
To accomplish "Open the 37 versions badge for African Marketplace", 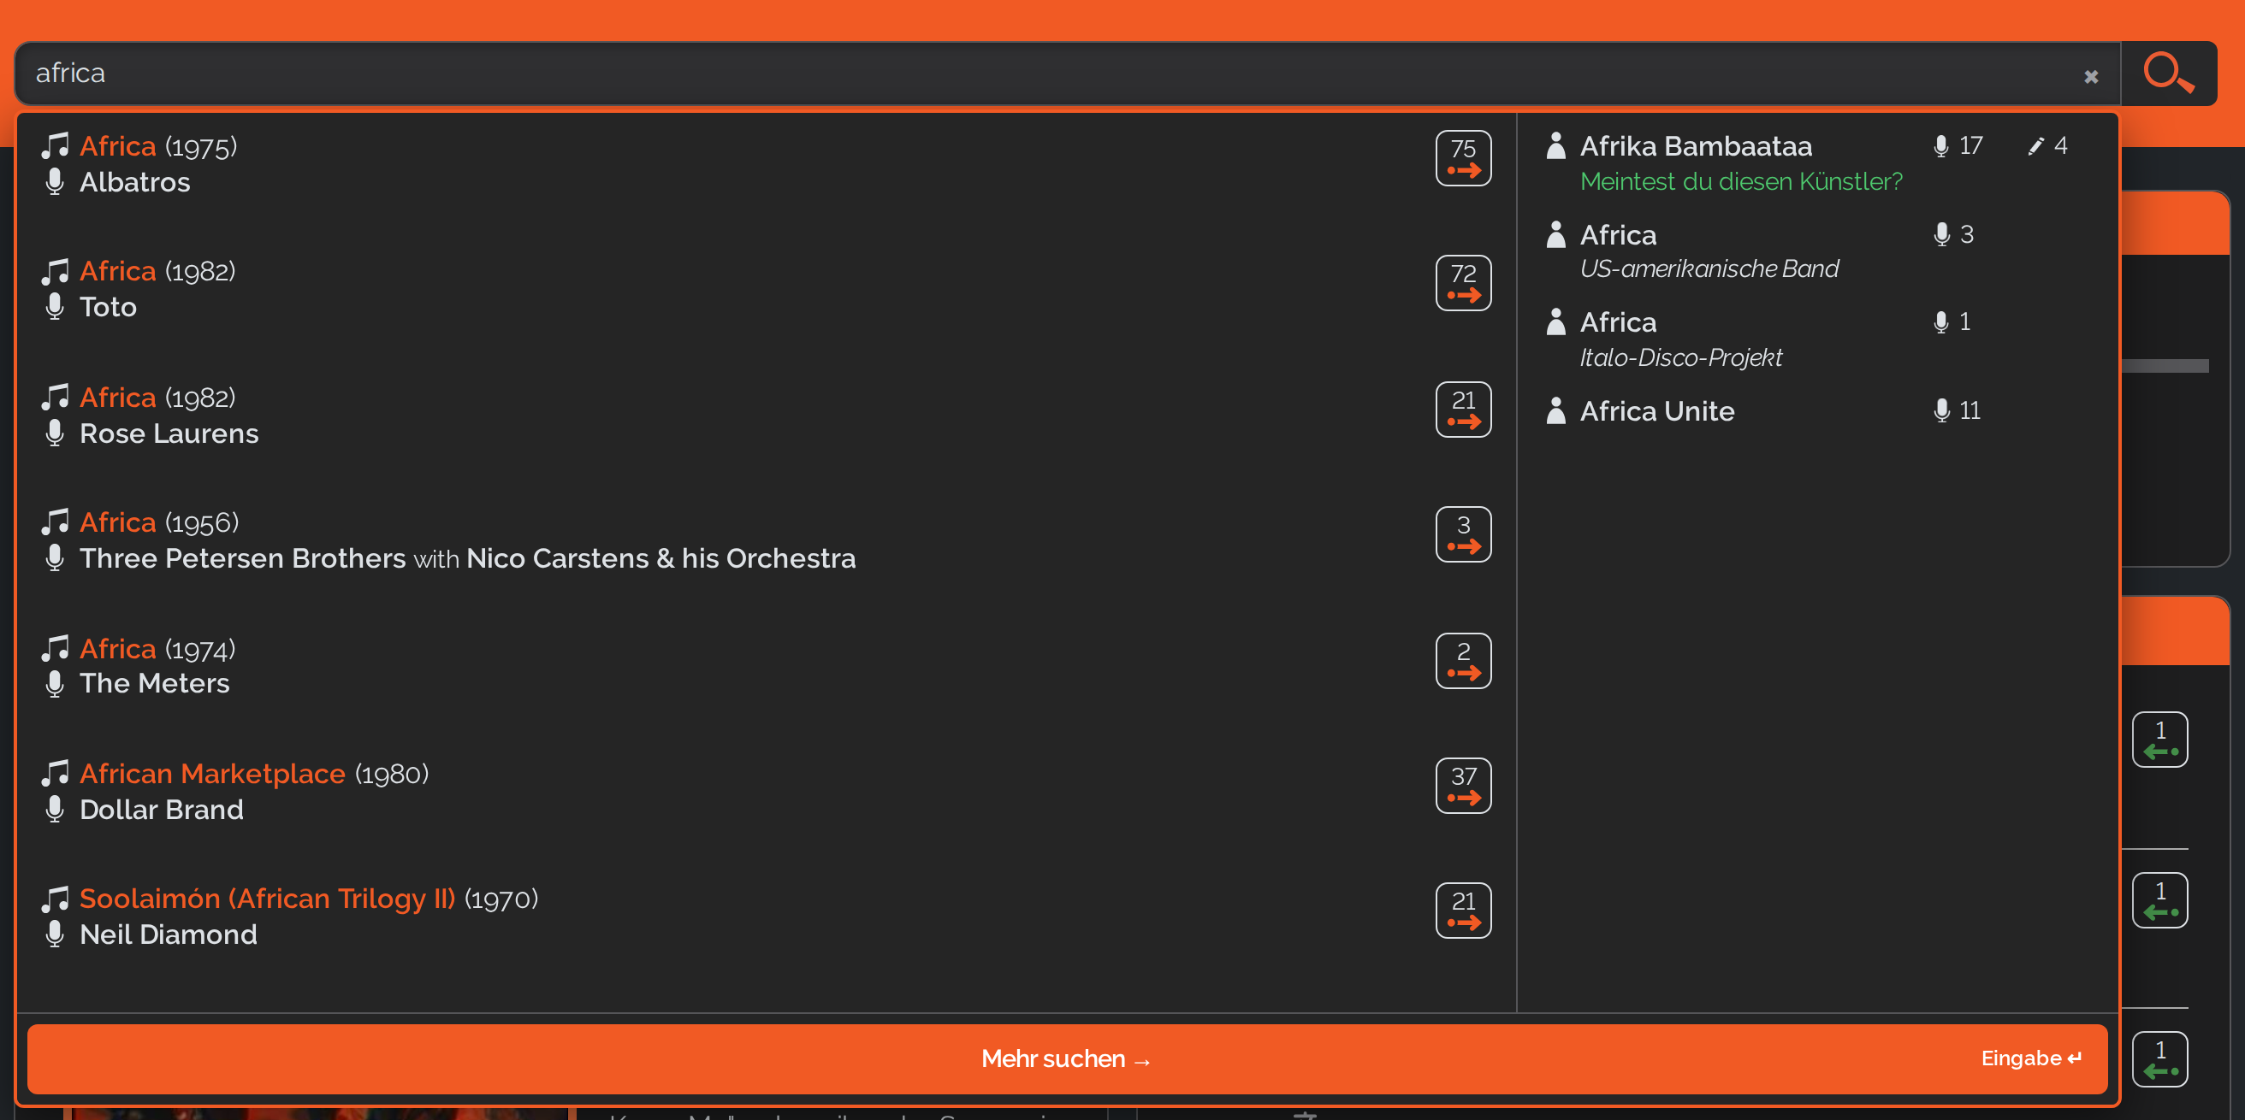I will point(1463,785).
